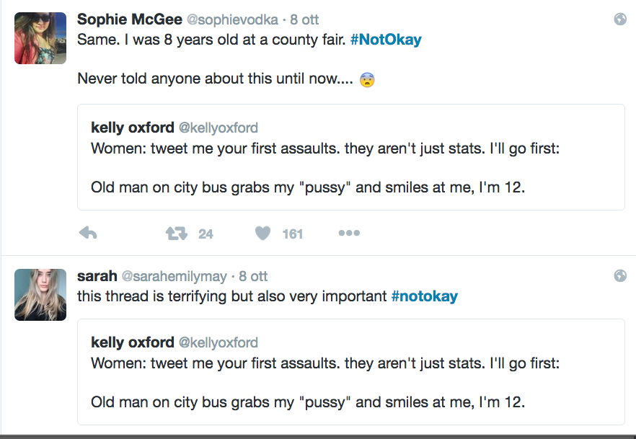Open kelly oxford quoted tweet in sarah's post
This screenshot has height=439, width=636.
350,371
